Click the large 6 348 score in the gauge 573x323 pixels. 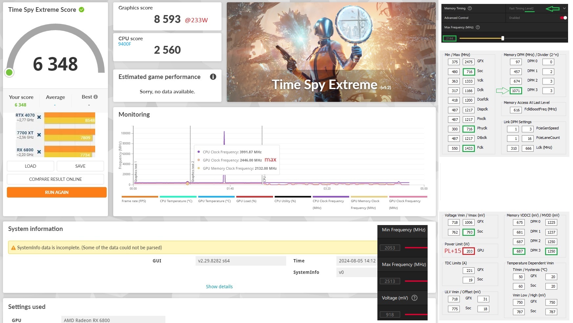[x=55, y=64]
